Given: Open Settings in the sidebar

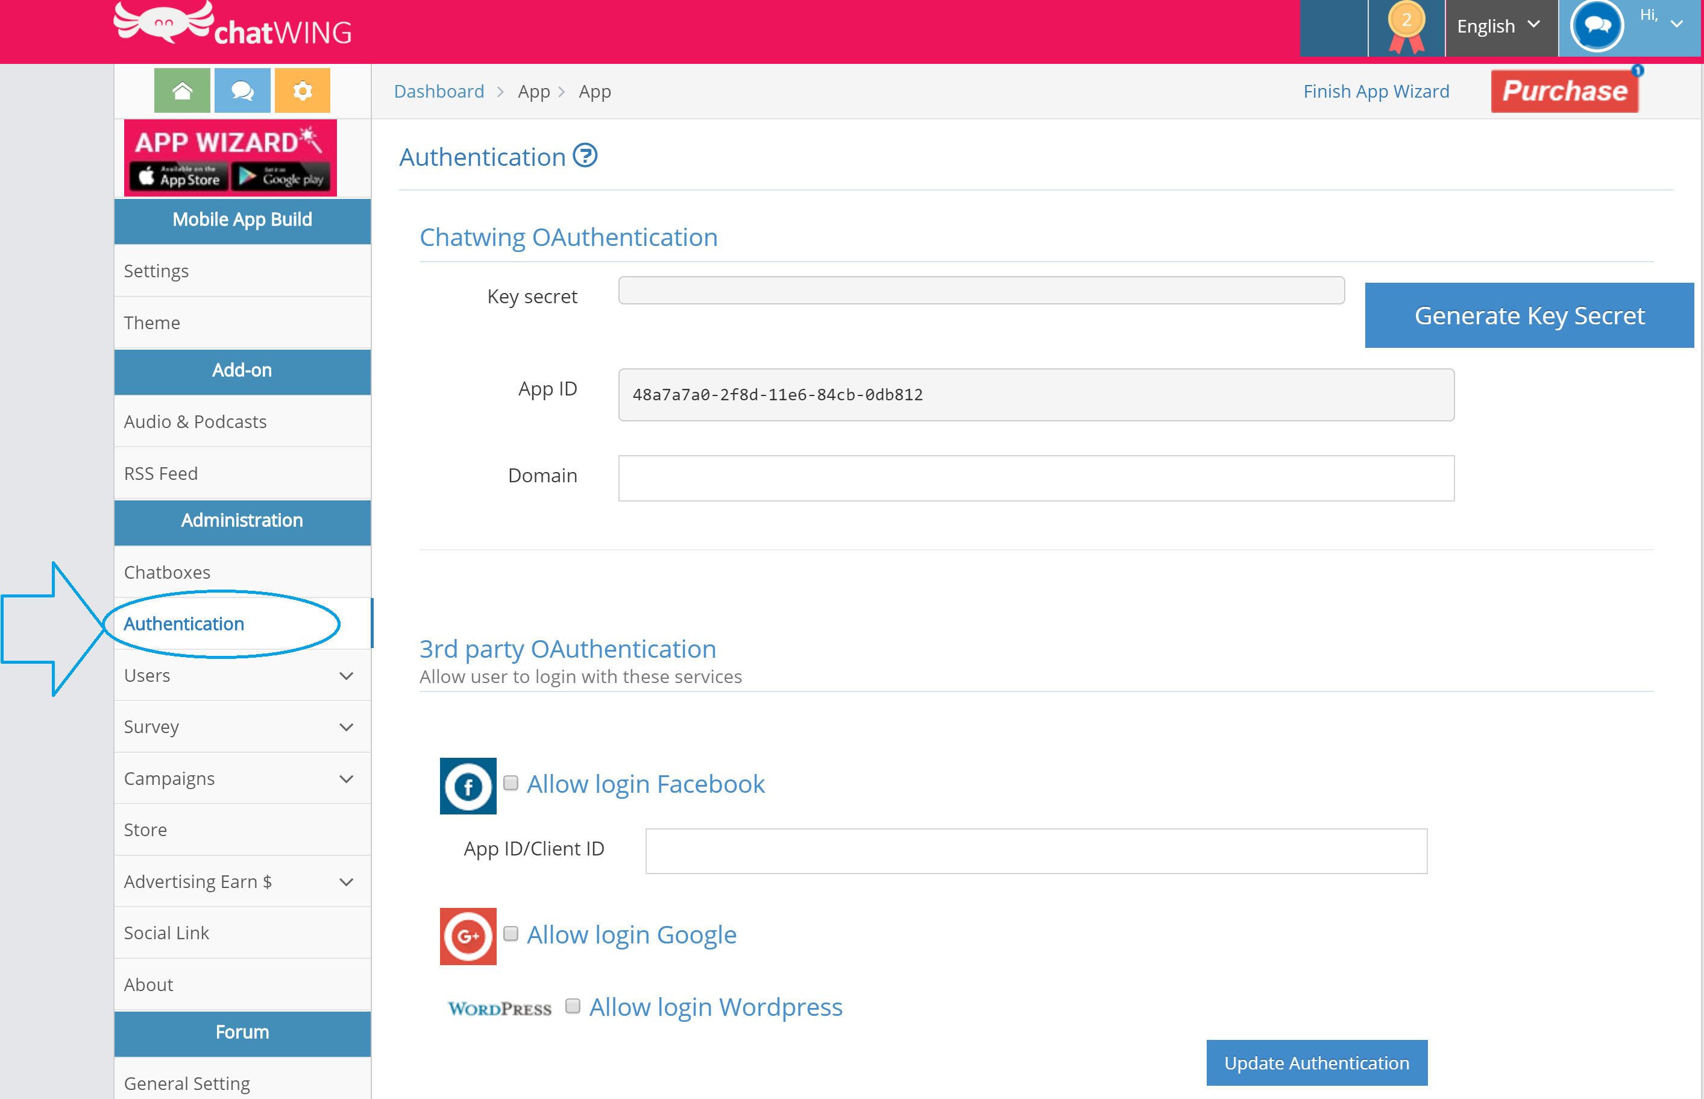Looking at the screenshot, I should click(x=243, y=271).
